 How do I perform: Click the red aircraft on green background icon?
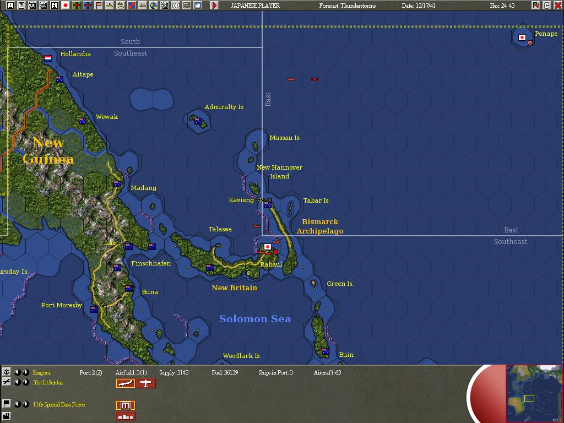[x=77, y=6]
